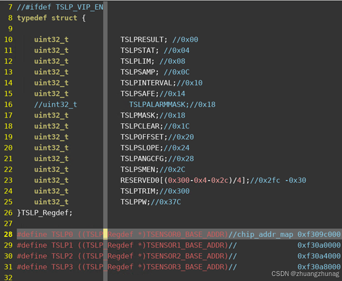Click the }TSLP_Regdef; closing line
This screenshot has width=342, height=281.
[44, 213]
